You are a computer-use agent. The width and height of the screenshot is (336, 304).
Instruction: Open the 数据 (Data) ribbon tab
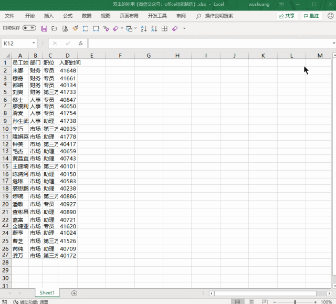(87, 16)
